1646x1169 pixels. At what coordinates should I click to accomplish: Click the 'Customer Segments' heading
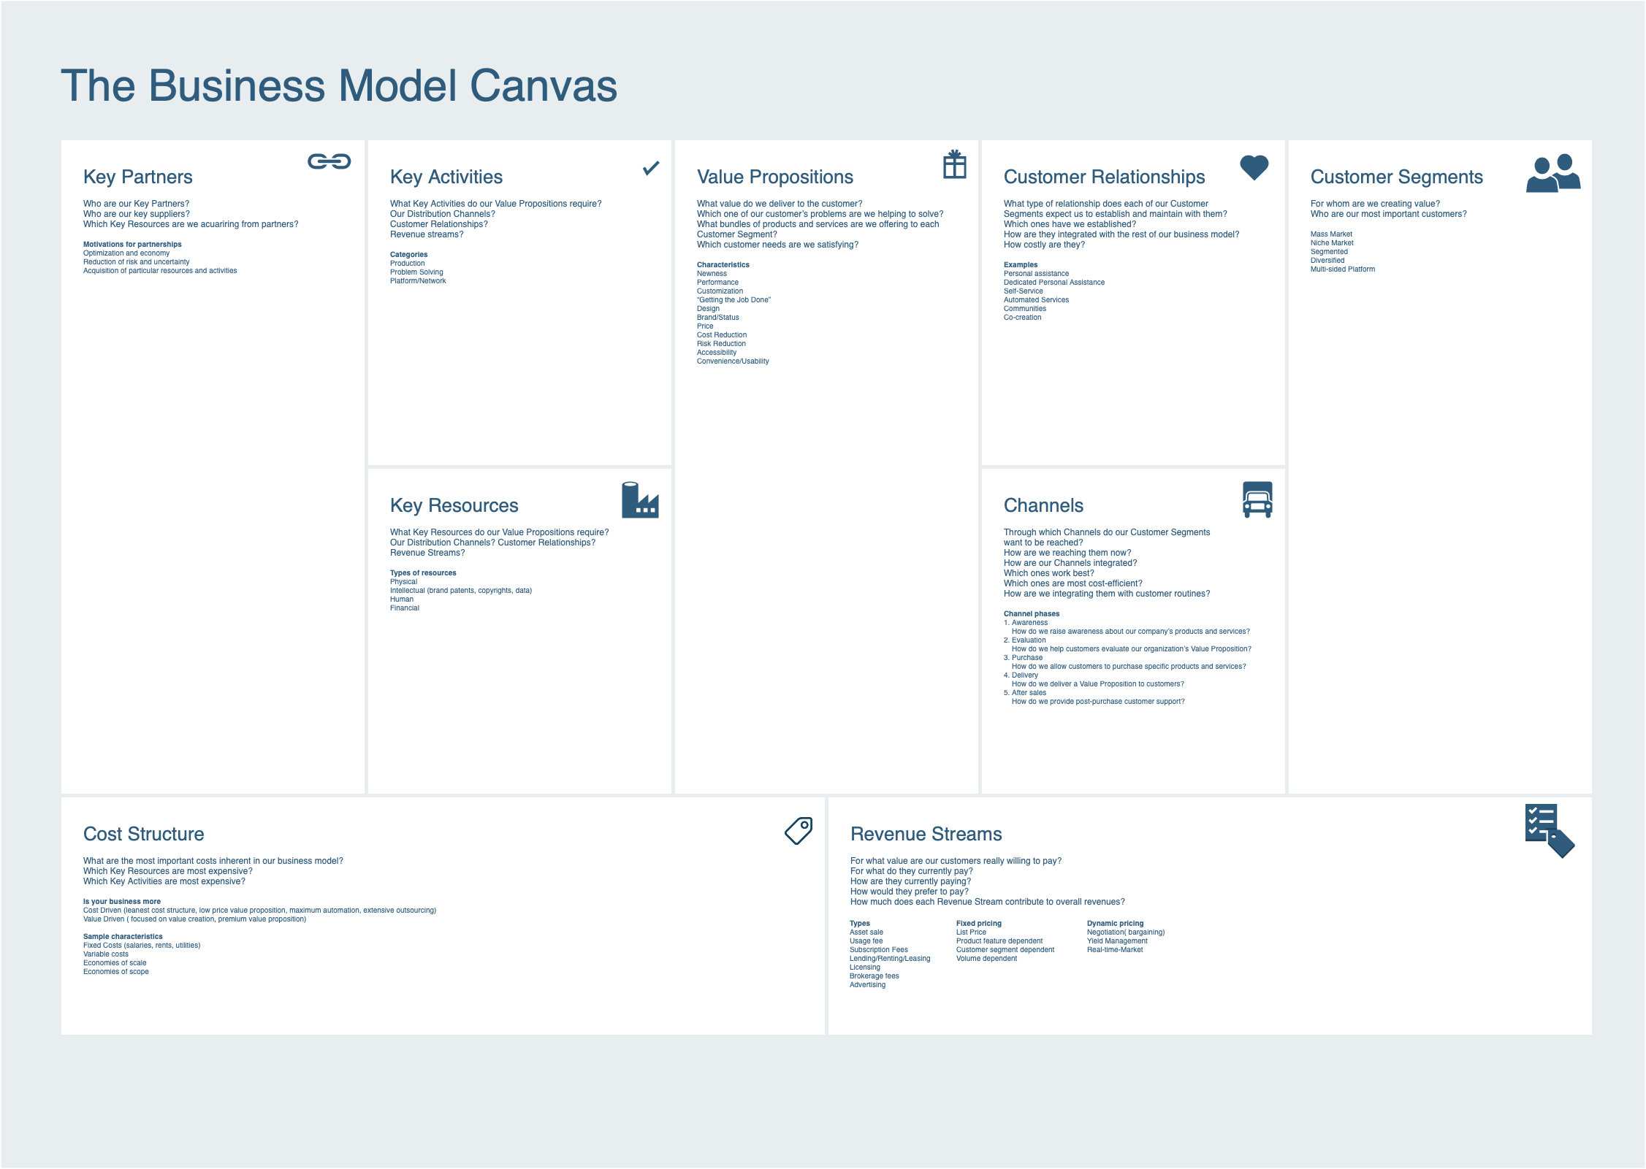(x=1397, y=177)
